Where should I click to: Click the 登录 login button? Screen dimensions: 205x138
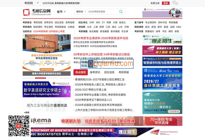(166, 3)
